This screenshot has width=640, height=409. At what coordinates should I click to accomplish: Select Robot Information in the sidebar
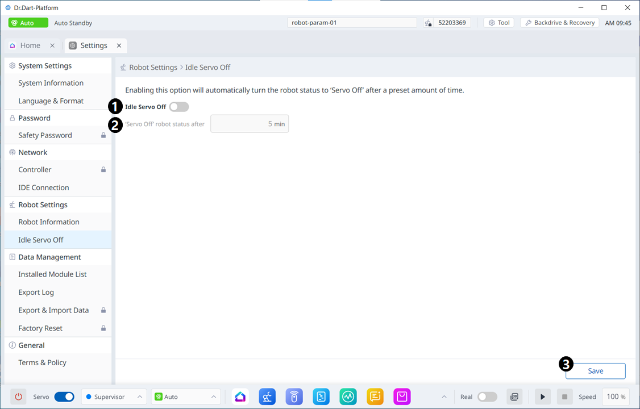pos(49,222)
